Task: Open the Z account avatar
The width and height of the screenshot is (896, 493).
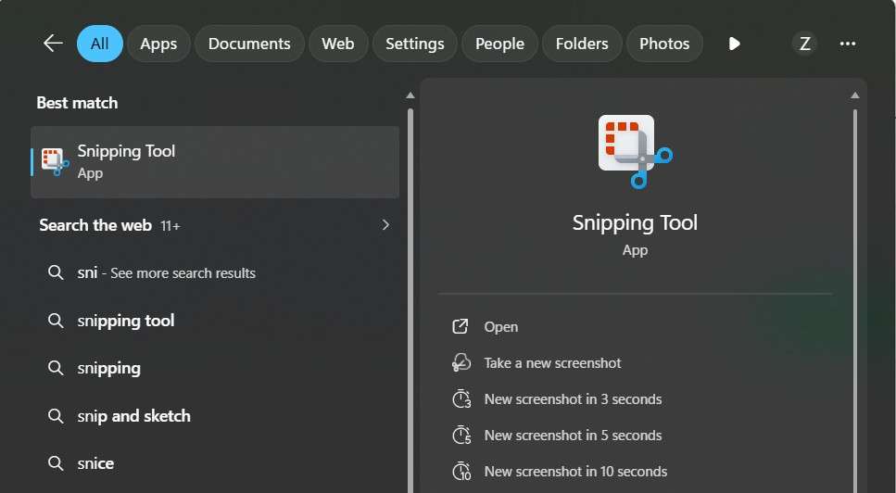Action: tap(804, 44)
